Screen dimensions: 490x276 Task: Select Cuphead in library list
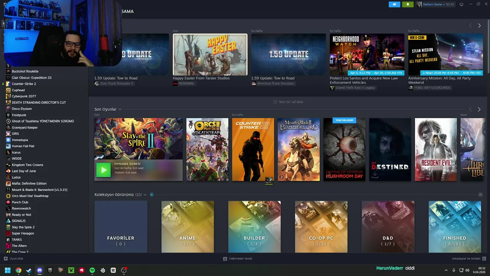click(x=18, y=90)
